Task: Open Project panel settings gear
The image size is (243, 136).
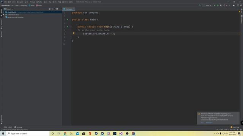Action: [x=57, y=9]
